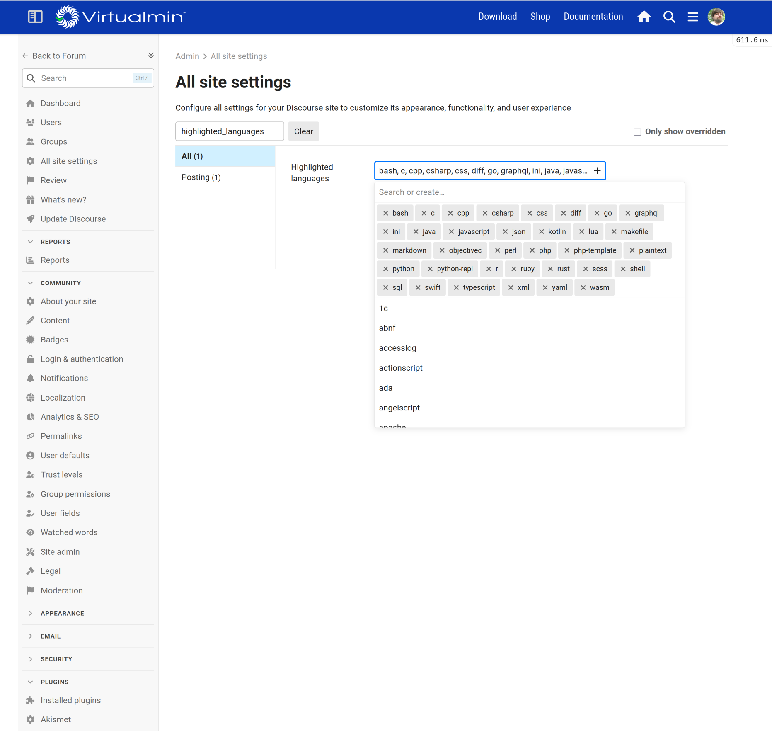Select the Posting (1) category tab

[201, 177]
